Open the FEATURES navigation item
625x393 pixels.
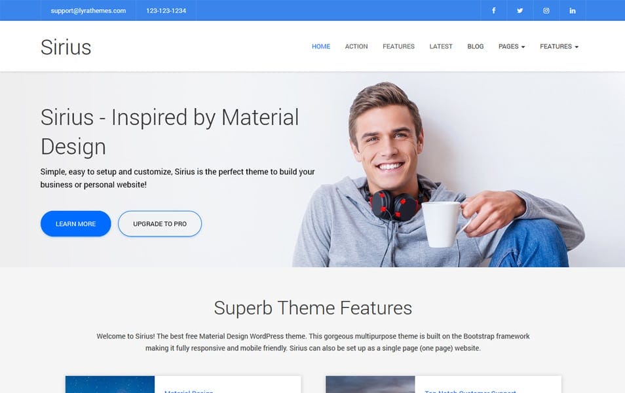[398, 47]
